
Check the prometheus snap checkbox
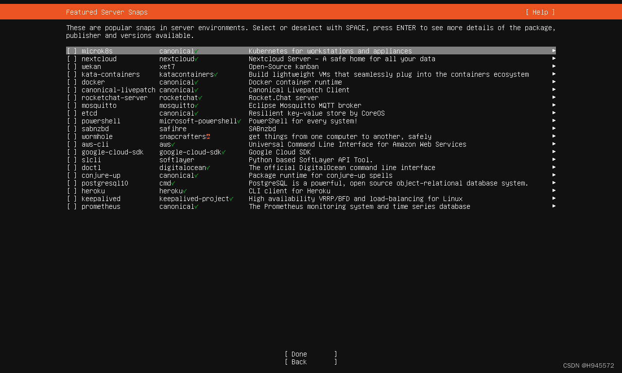point(72,206)
